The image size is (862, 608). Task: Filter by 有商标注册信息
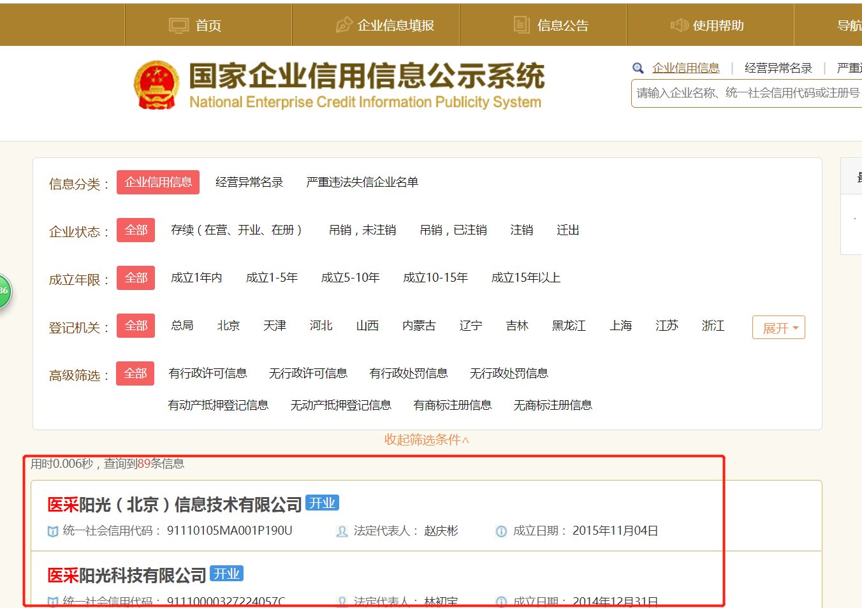point(453,405)
